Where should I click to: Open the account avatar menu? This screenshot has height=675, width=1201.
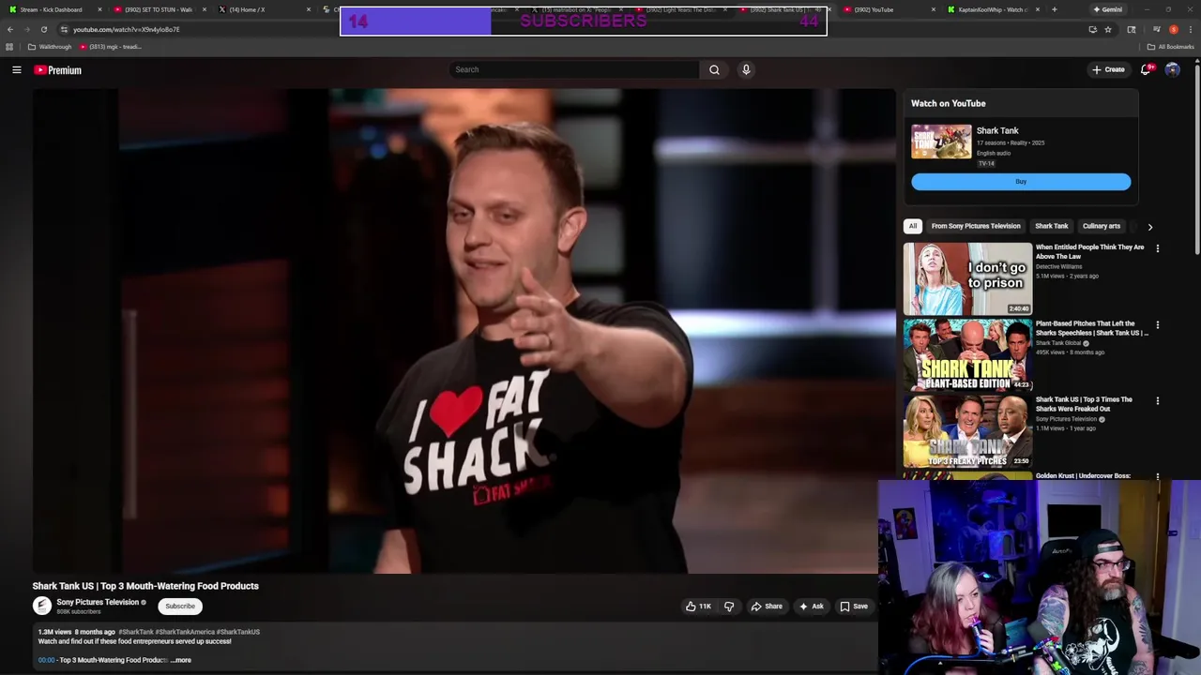1172,69
